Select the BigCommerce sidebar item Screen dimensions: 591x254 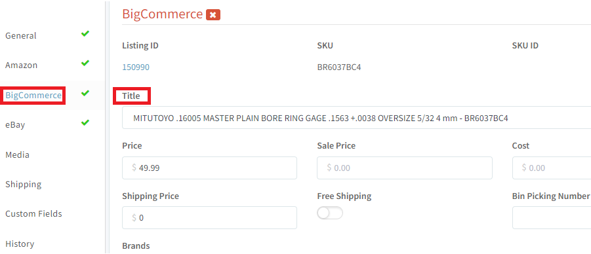point(33,95)
